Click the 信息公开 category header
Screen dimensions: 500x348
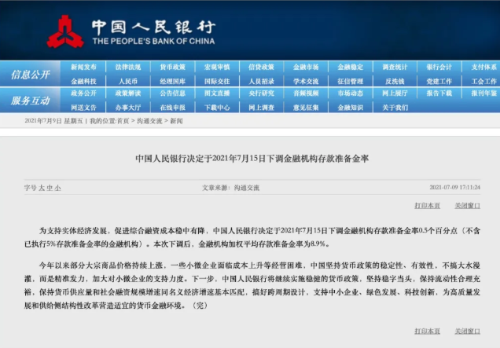[30, 75]
